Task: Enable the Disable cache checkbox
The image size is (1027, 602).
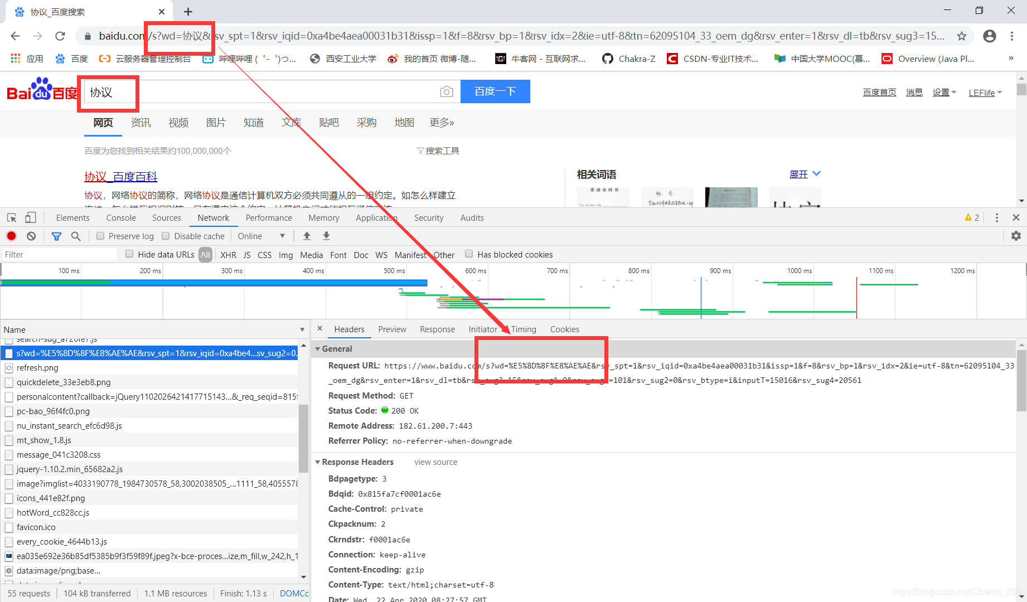Action: click(x=166, y=236)
